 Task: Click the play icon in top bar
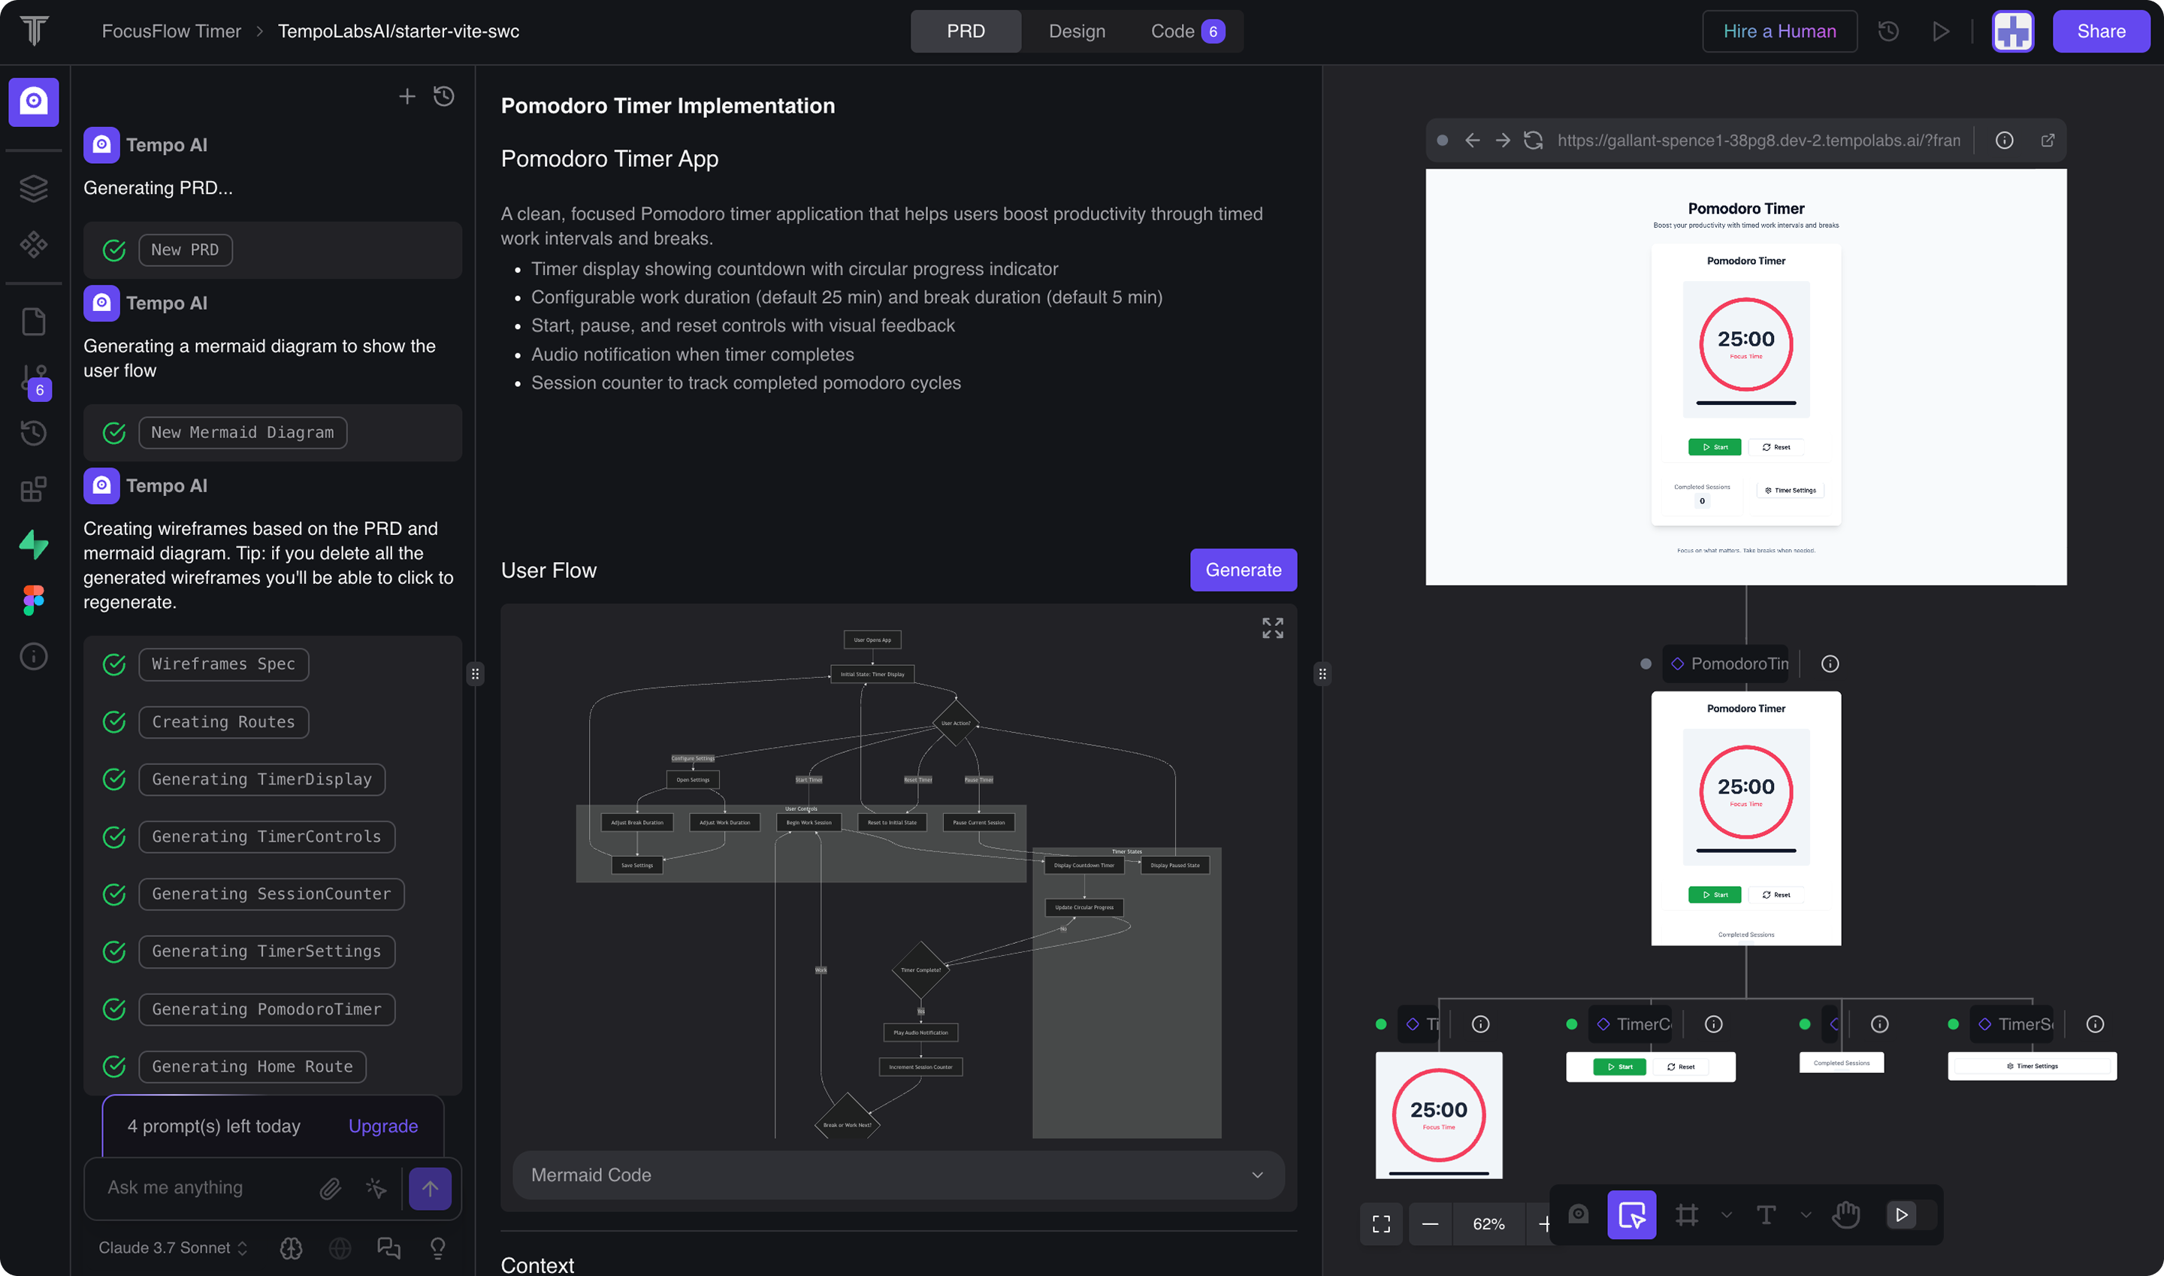(x=1939, y=31)
